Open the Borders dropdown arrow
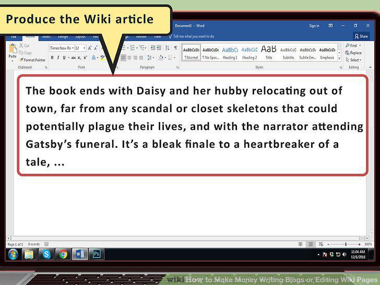The image size is (380, 285). tap(174, 57)
